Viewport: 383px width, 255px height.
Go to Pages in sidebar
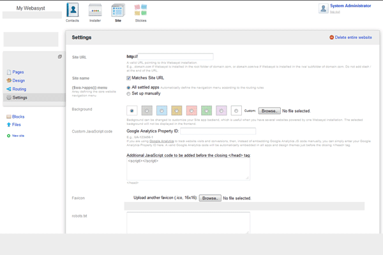point(18,73)
